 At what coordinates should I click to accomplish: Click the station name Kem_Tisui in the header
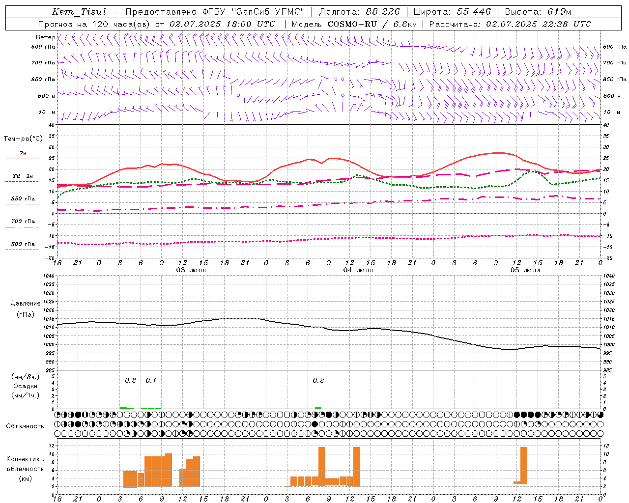(x=79, y=12)
